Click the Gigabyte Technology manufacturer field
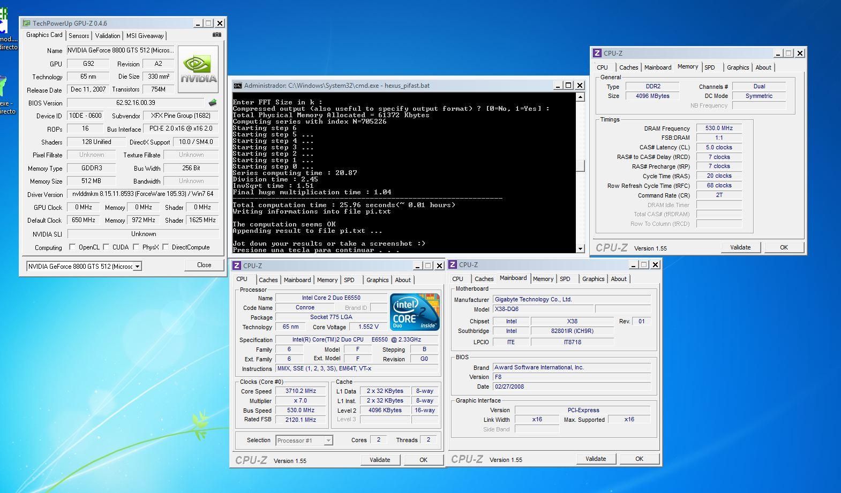Viewport: 841px width, 493px height. pyautogui.click(x=572, y=299)
